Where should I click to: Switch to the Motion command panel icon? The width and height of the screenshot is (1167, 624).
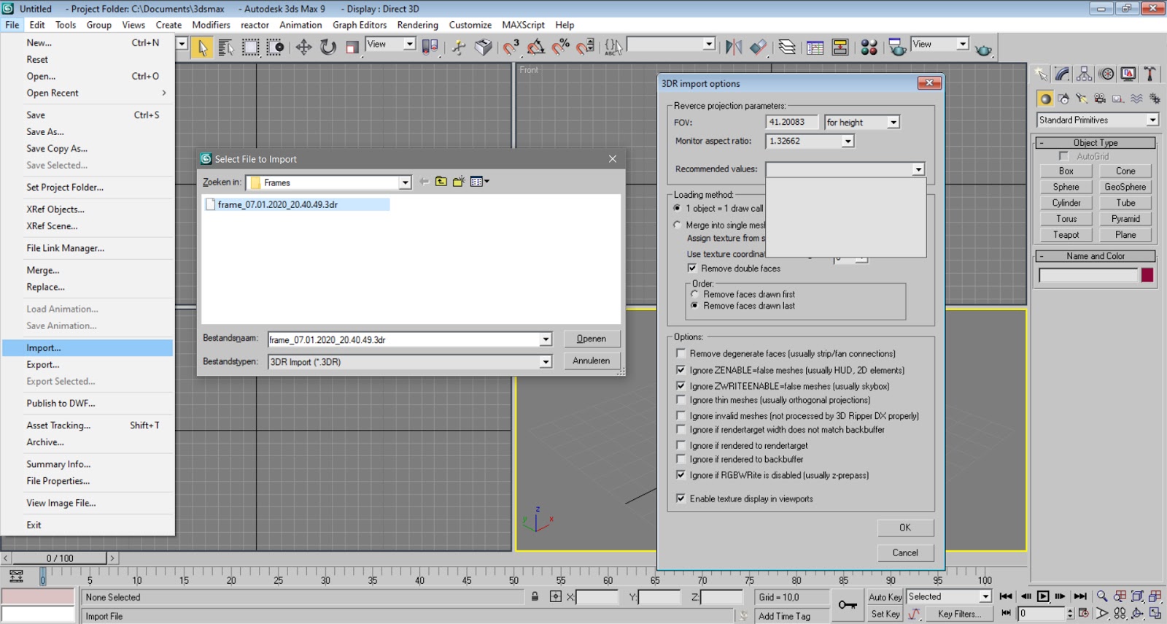[1106, 74]
